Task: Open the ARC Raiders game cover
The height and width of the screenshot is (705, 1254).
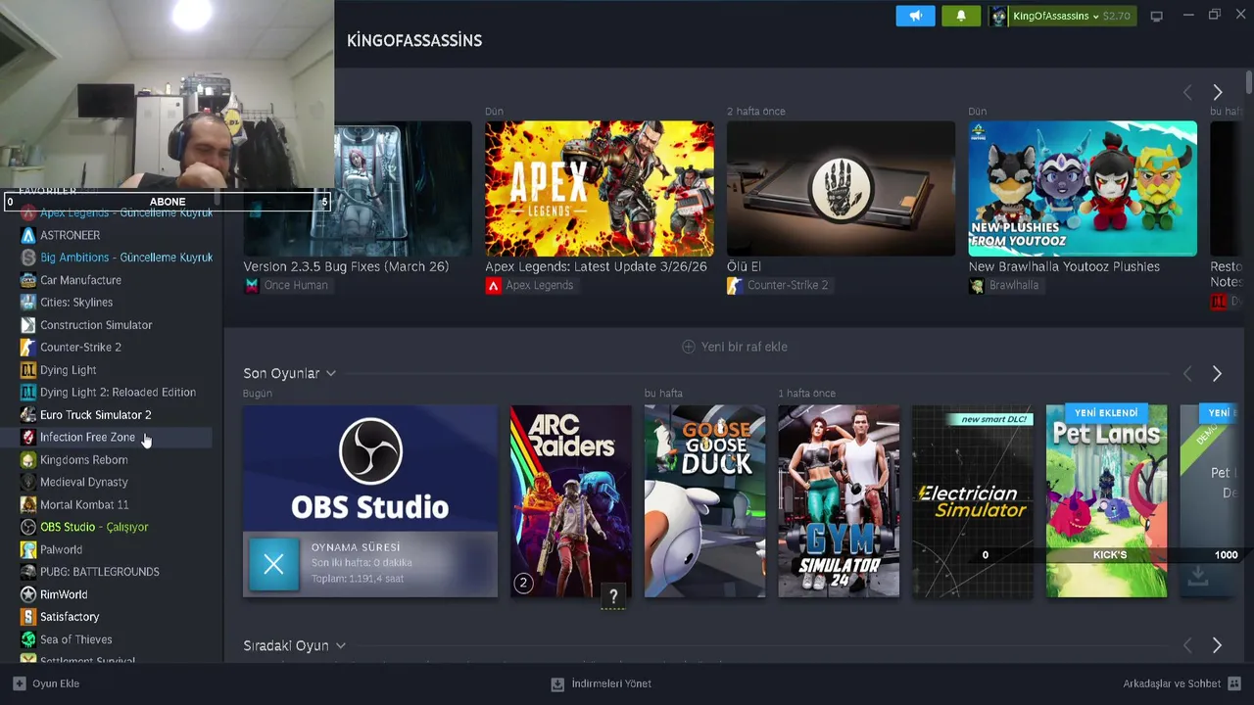Action: [571, 501]
